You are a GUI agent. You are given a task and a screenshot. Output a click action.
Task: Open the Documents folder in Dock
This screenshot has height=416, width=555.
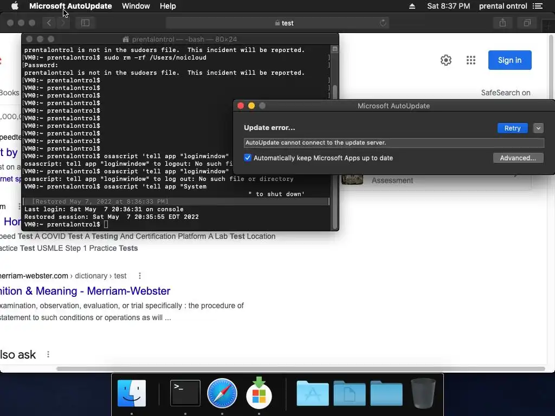click(350, 393)
